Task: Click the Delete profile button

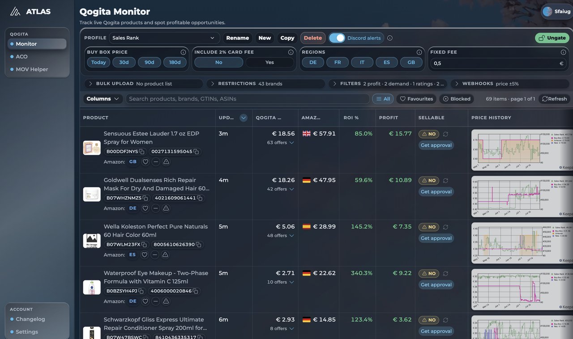Action: coord(313,38)
